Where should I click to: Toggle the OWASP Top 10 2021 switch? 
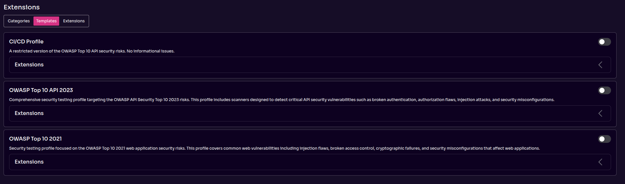tap(604, 139)
